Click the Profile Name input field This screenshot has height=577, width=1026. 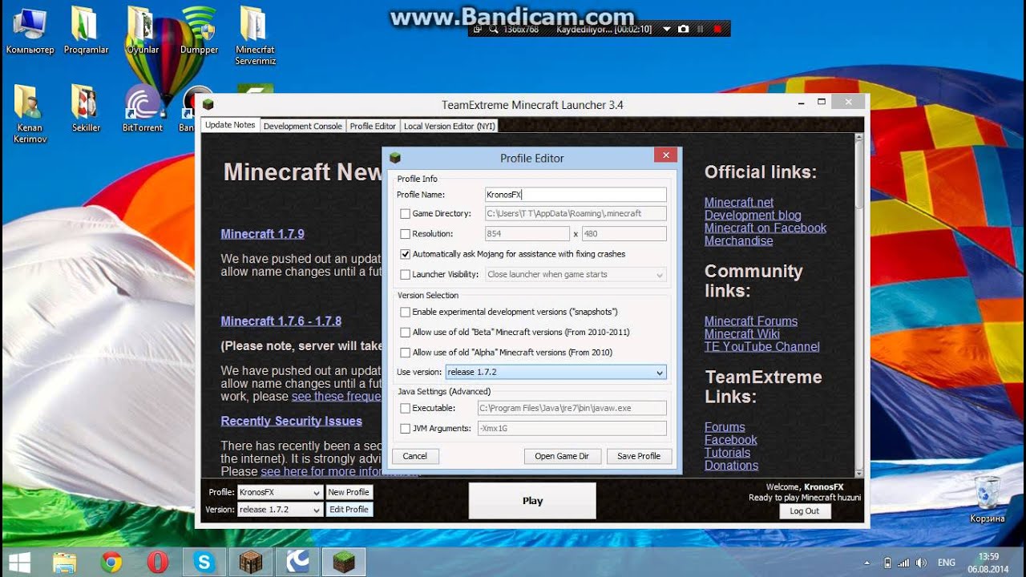[x=576, y=194]
